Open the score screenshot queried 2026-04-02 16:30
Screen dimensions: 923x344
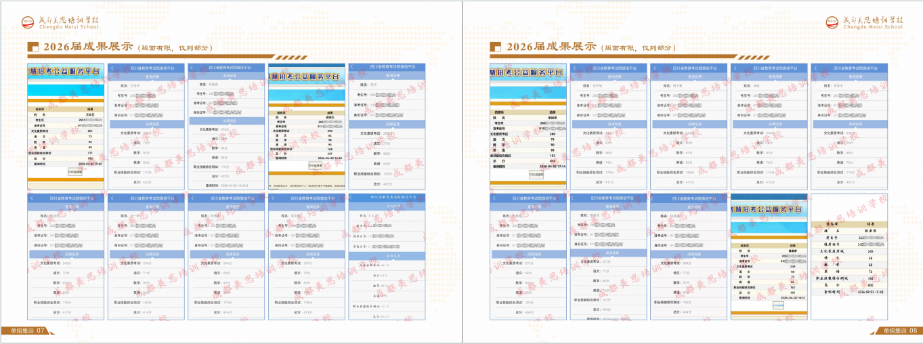click(x=307, y=126)
